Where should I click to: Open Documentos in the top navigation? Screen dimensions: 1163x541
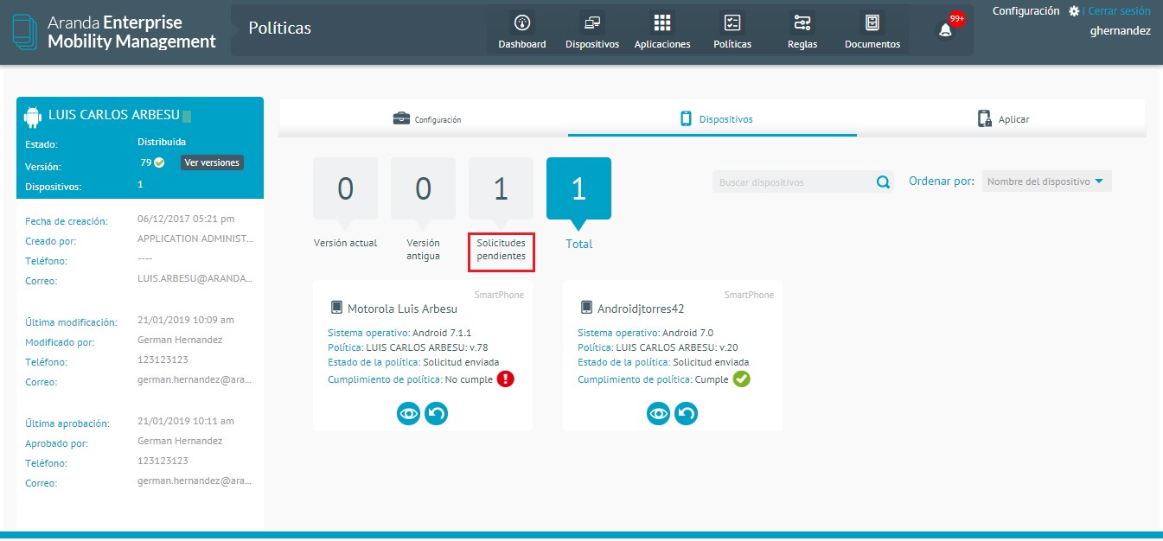click(872, 23)
